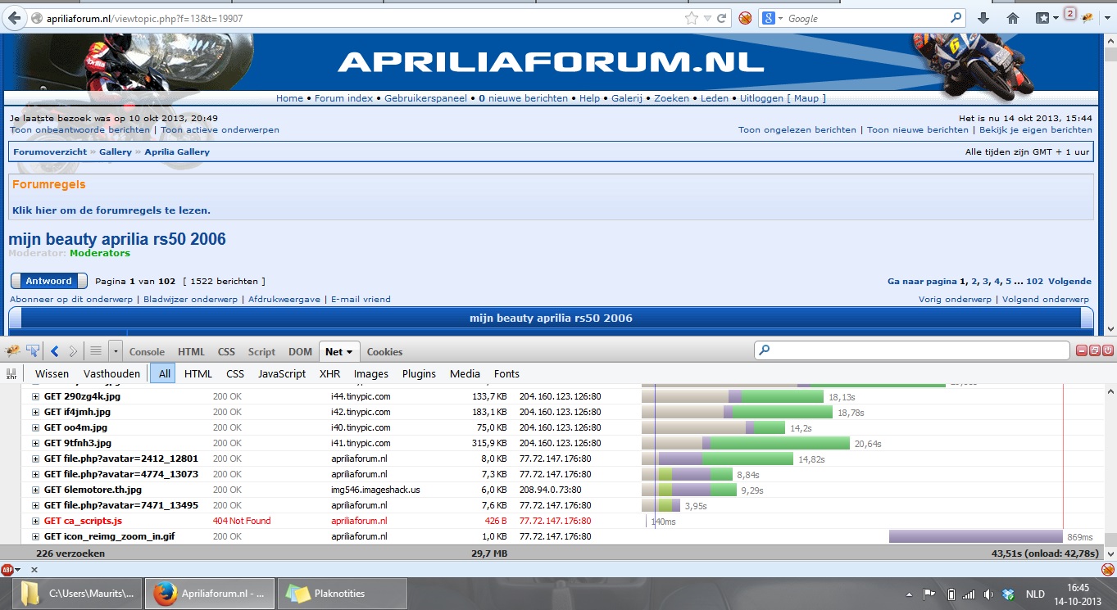The width and height of the screenshot is (1117, 610).
Task: Expand the GET icon_reimg_zoom_in.gif request
Action: point(35,536)
